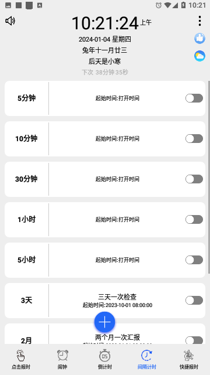Open the three-dot overflow menu
The image size is (210, 375).
tap(199, 21)
